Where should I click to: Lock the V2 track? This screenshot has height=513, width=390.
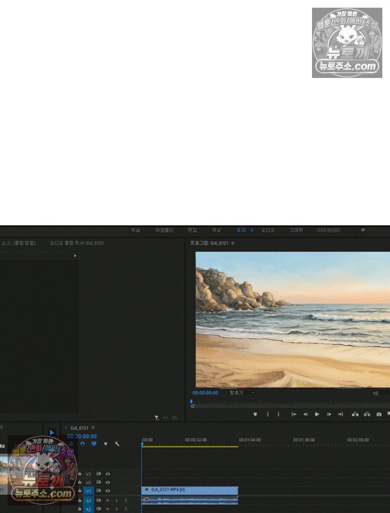click(x=80, y=482)
